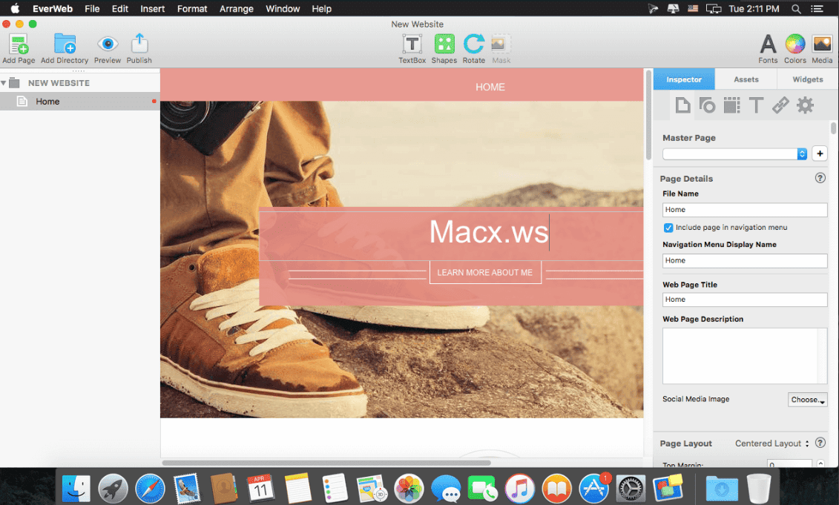
Task: Open the Social Media Image Choose dropdown
Action: pyautogui.click(x=807, y=400)
